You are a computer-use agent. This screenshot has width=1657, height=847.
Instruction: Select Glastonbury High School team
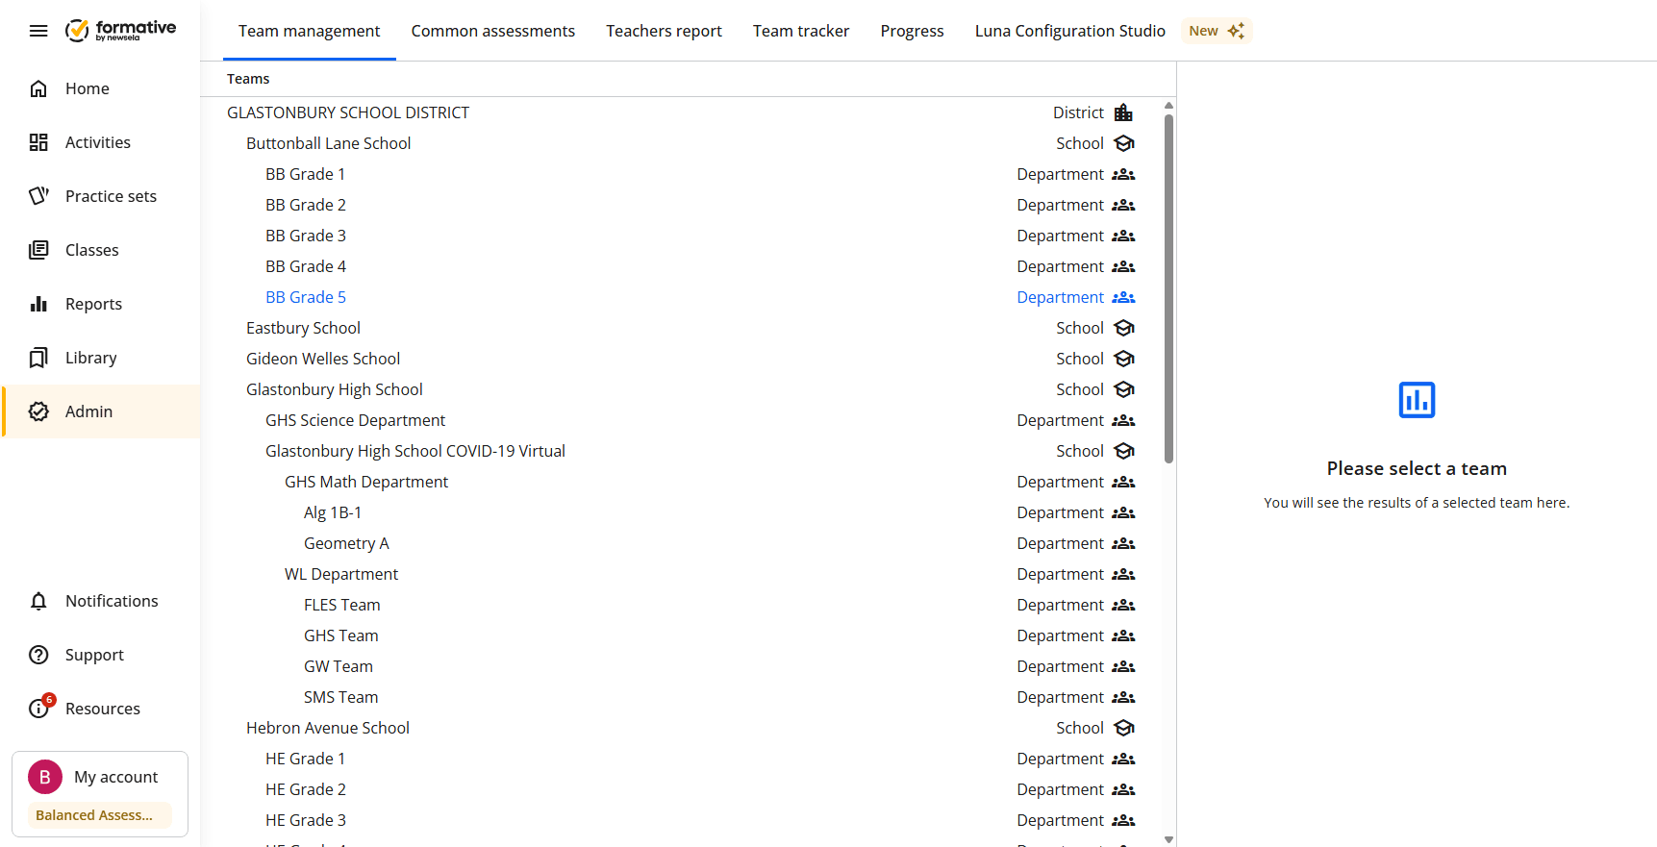[334, 389]
